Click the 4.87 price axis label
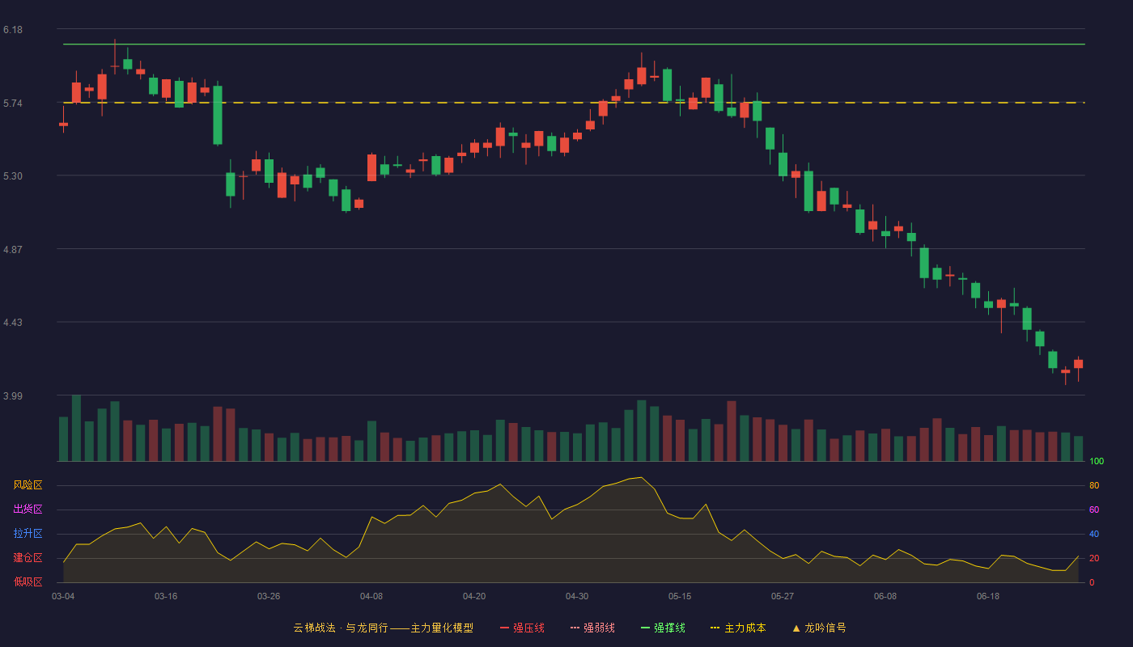Screen dimensions: 1133x647 coord(13,250)
